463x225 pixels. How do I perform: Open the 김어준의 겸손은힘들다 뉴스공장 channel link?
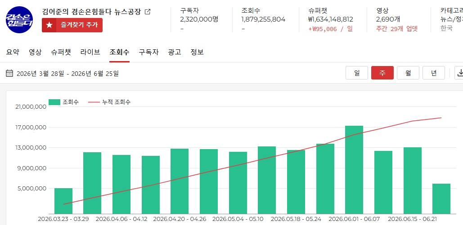(92, 12)
